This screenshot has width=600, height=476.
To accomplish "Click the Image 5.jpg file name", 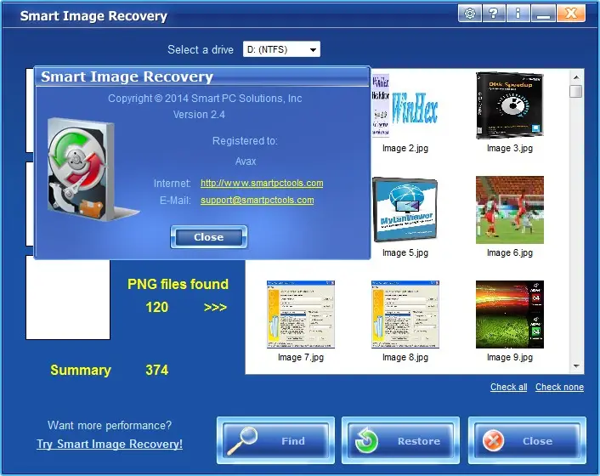I will [405, 252].
